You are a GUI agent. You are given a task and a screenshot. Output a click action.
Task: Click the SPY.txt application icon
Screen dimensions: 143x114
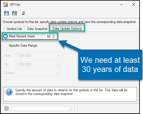pos(5,5)
